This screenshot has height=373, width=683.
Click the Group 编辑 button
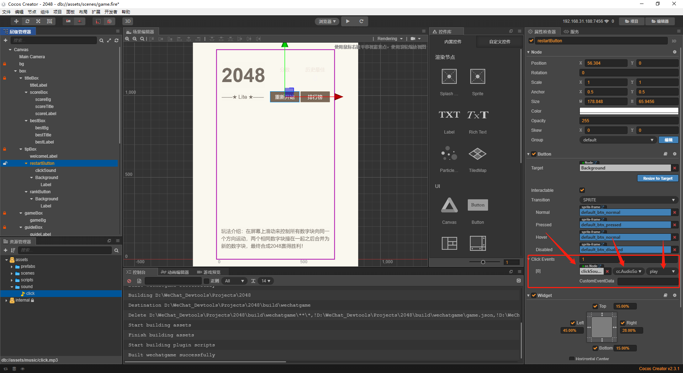[668, 140]
